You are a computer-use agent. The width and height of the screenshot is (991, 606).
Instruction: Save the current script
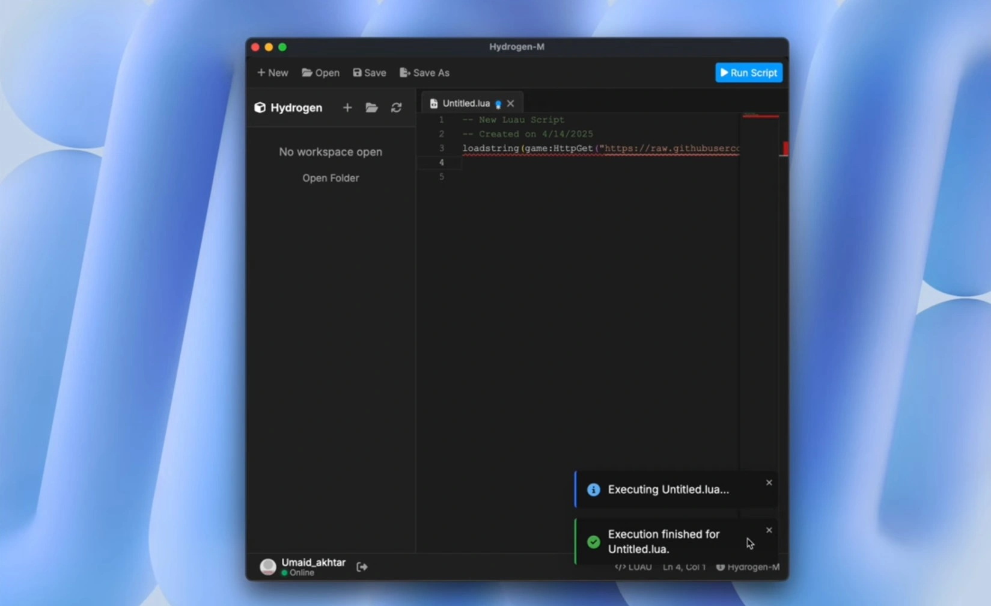tap(370, 73)
